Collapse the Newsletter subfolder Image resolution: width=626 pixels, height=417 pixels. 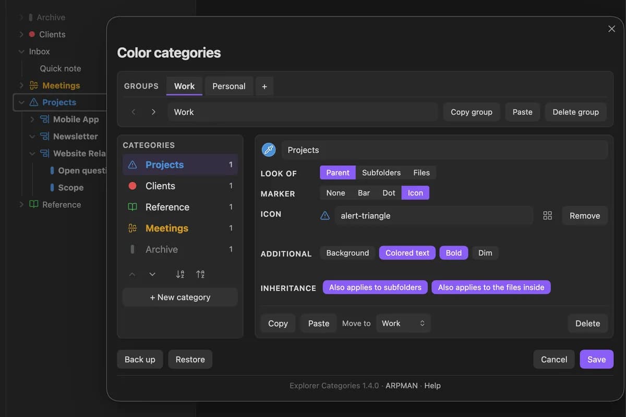click(x=32, y=137)
